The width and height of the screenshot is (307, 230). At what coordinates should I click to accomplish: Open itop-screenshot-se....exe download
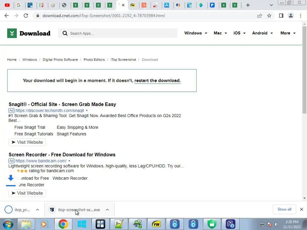click(74, 210)
